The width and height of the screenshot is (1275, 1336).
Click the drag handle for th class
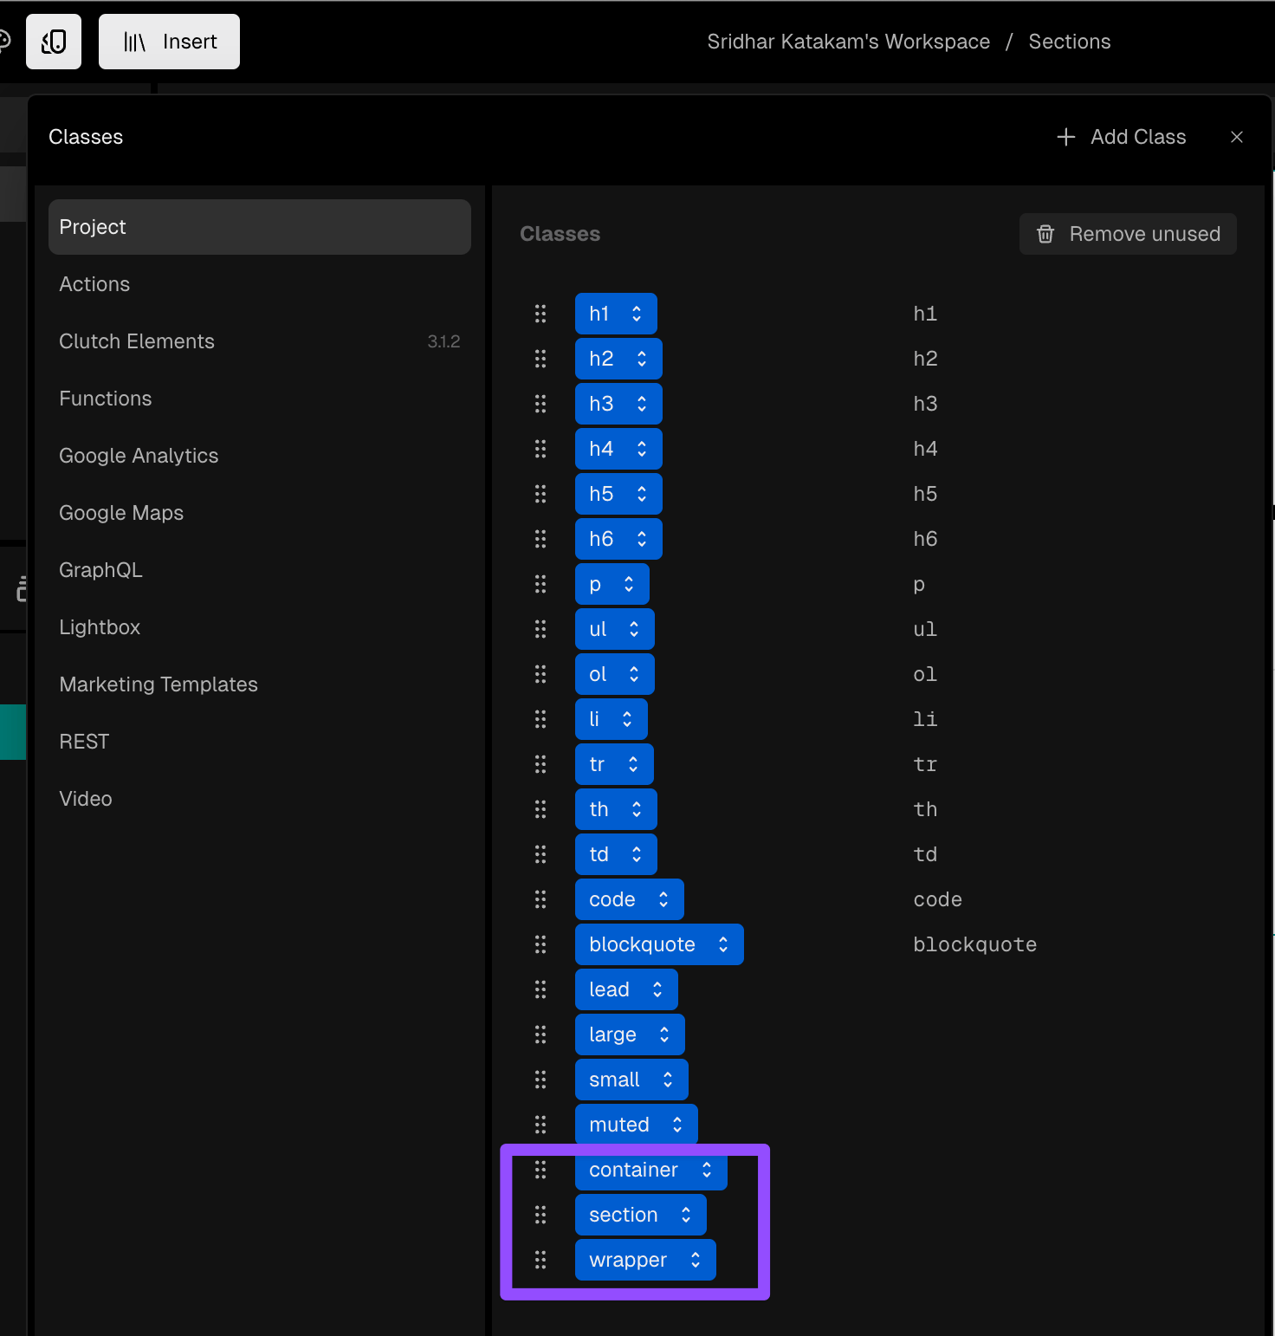[x=540, y=809]
